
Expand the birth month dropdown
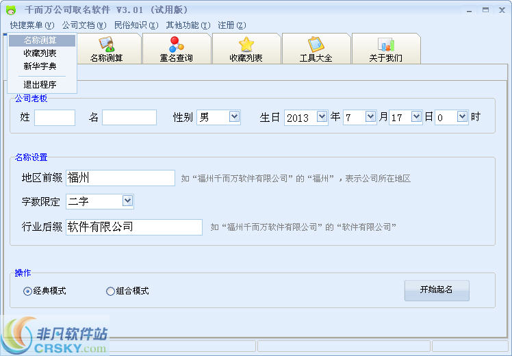click(x=370, y=116)
